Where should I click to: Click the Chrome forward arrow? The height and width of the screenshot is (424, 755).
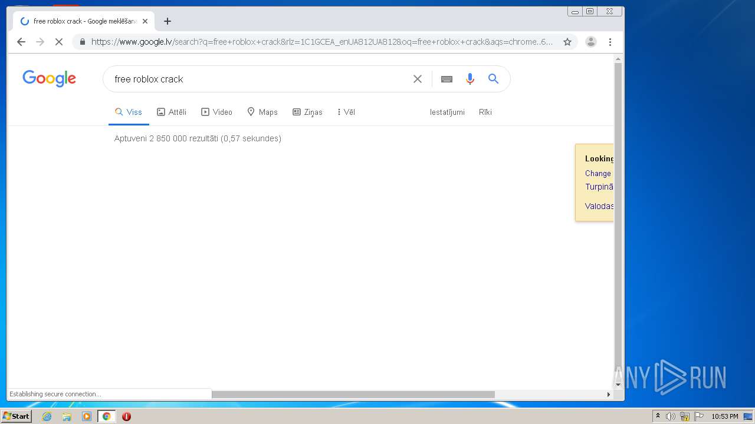40,42
